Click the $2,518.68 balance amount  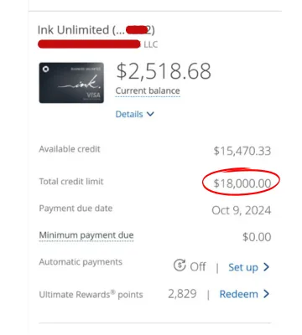tap(164, 71)
